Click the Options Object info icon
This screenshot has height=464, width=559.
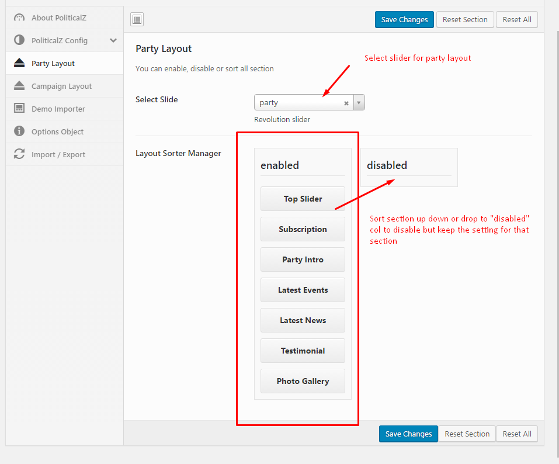(19, 131)
